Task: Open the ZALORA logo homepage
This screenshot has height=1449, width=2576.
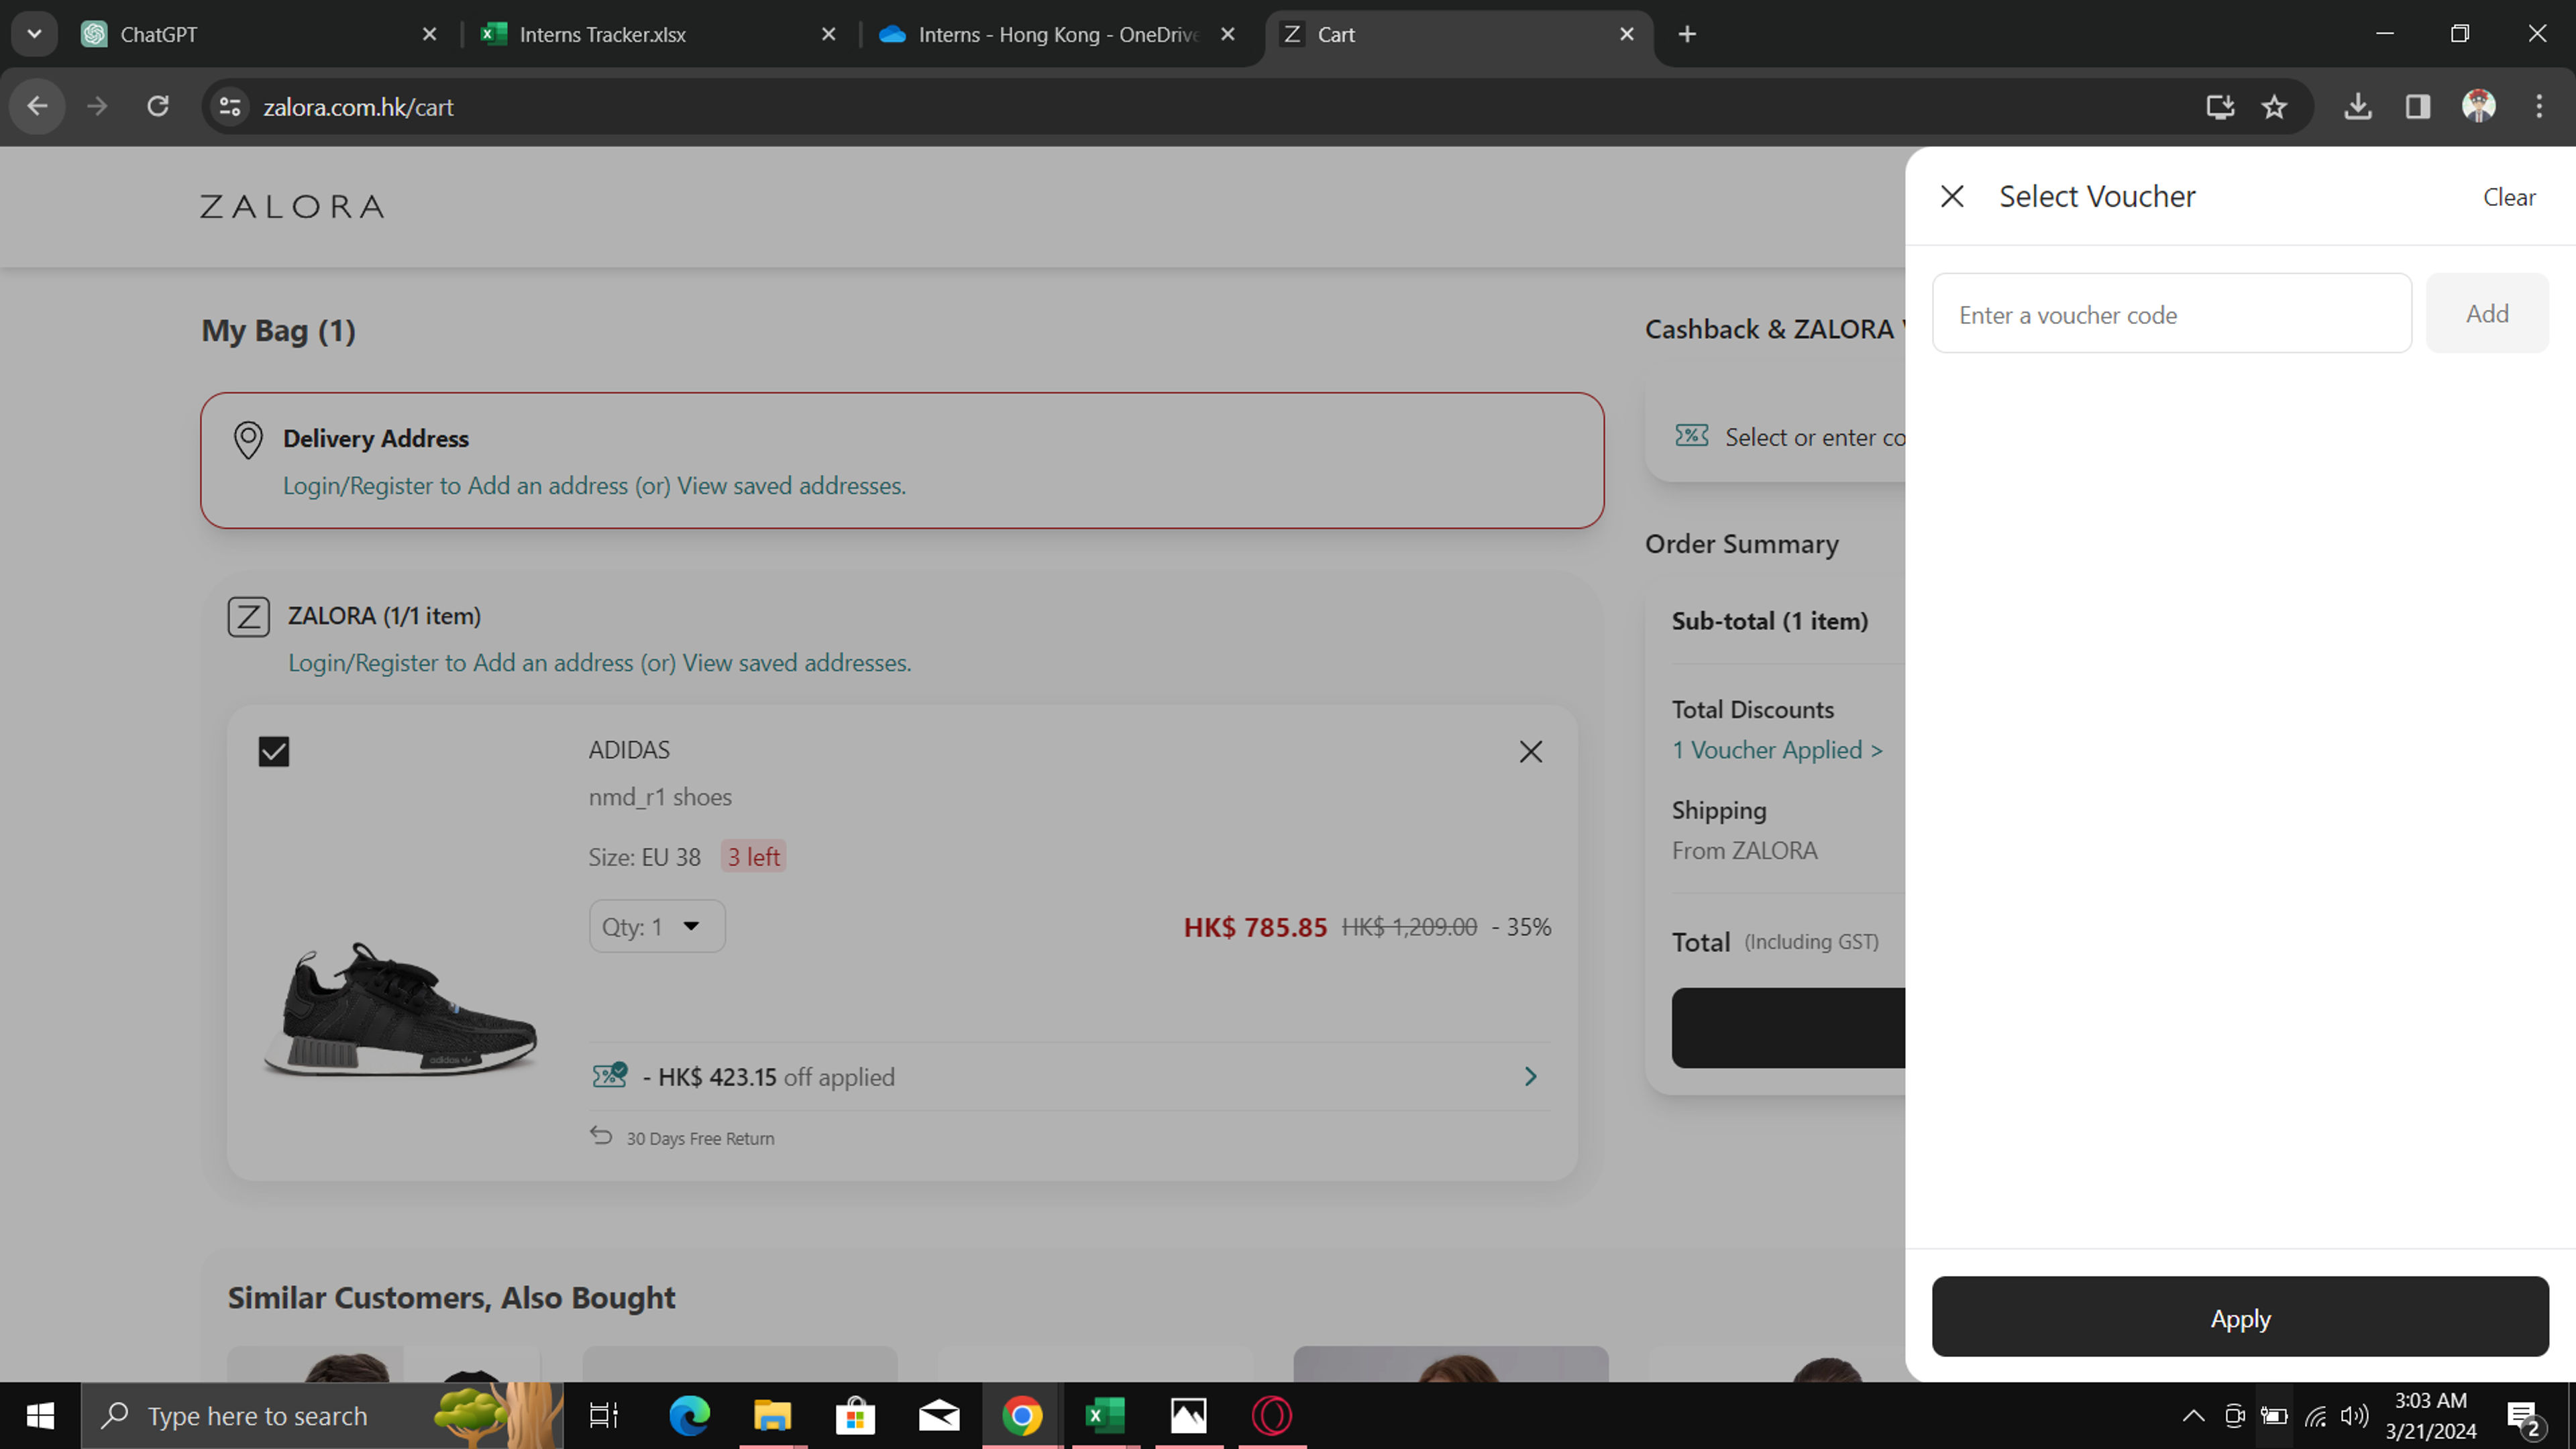Action: tap(292, 206)
